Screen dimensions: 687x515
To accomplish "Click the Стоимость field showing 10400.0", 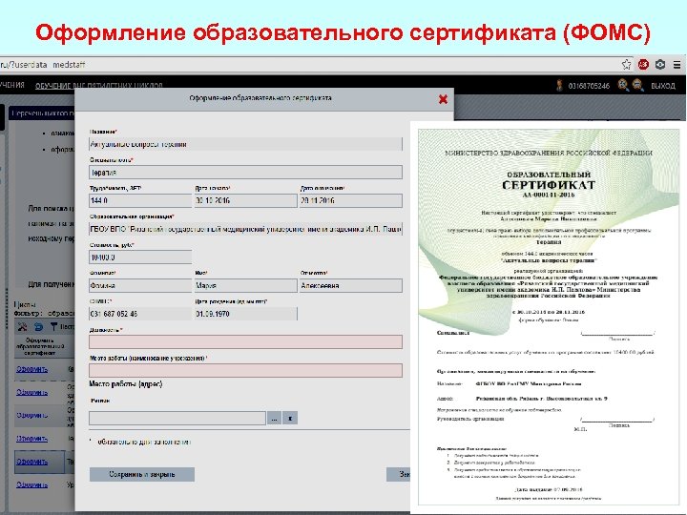I will pyautogui.click(x=140, y=257).
